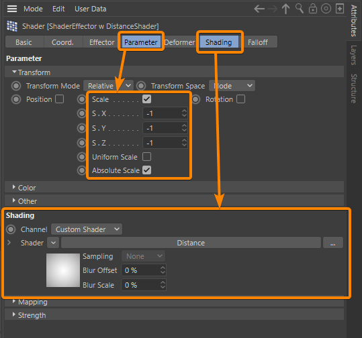Open the Mode menu

click(33, 9)
